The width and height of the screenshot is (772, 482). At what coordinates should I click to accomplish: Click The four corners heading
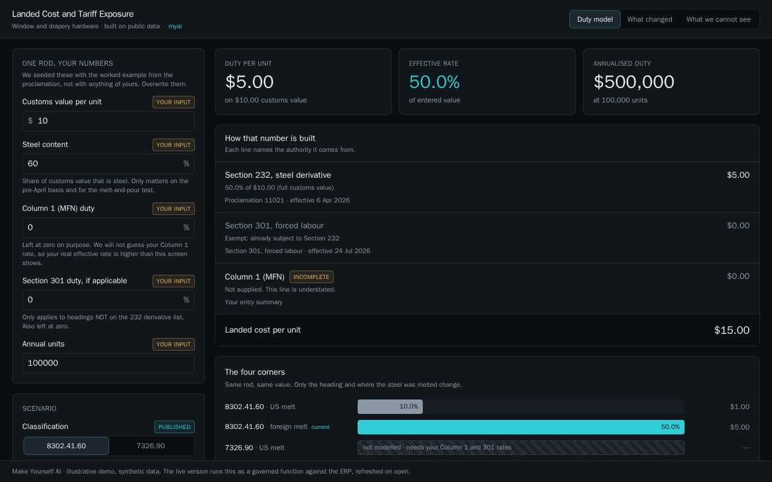tap(255, 372)
